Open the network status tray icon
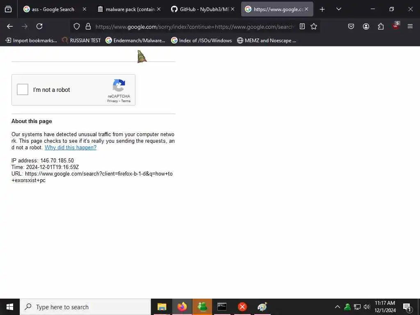 357,307
